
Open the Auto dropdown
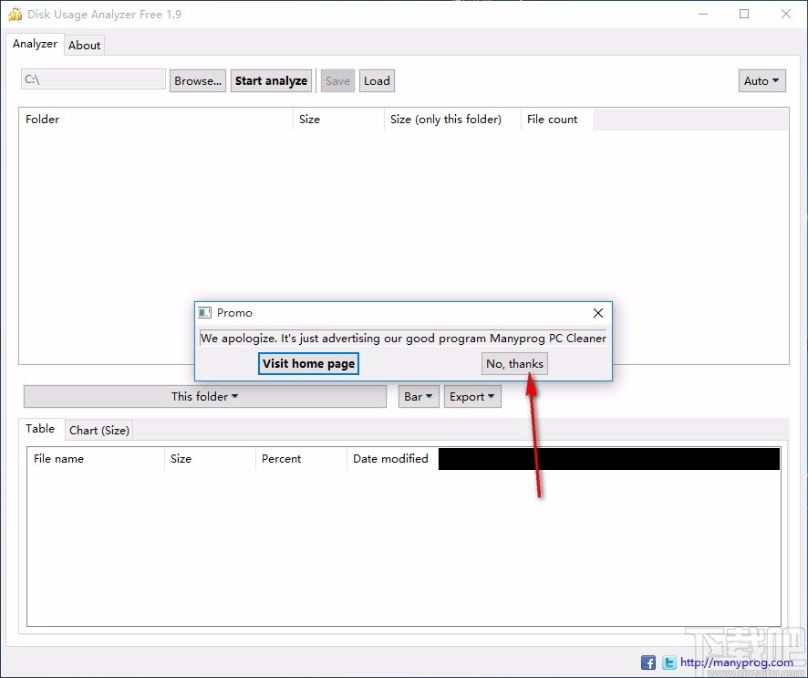[761, 80]
